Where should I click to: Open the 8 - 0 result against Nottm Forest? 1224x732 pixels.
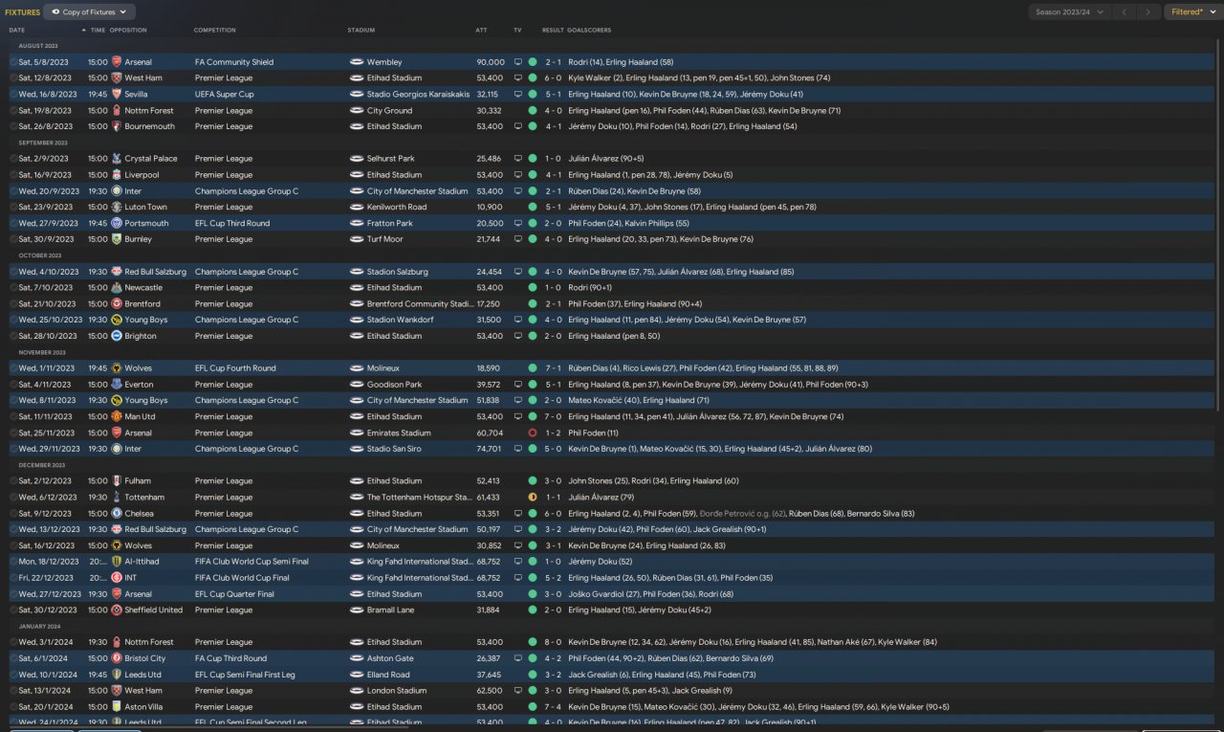[x=553, y=642]
